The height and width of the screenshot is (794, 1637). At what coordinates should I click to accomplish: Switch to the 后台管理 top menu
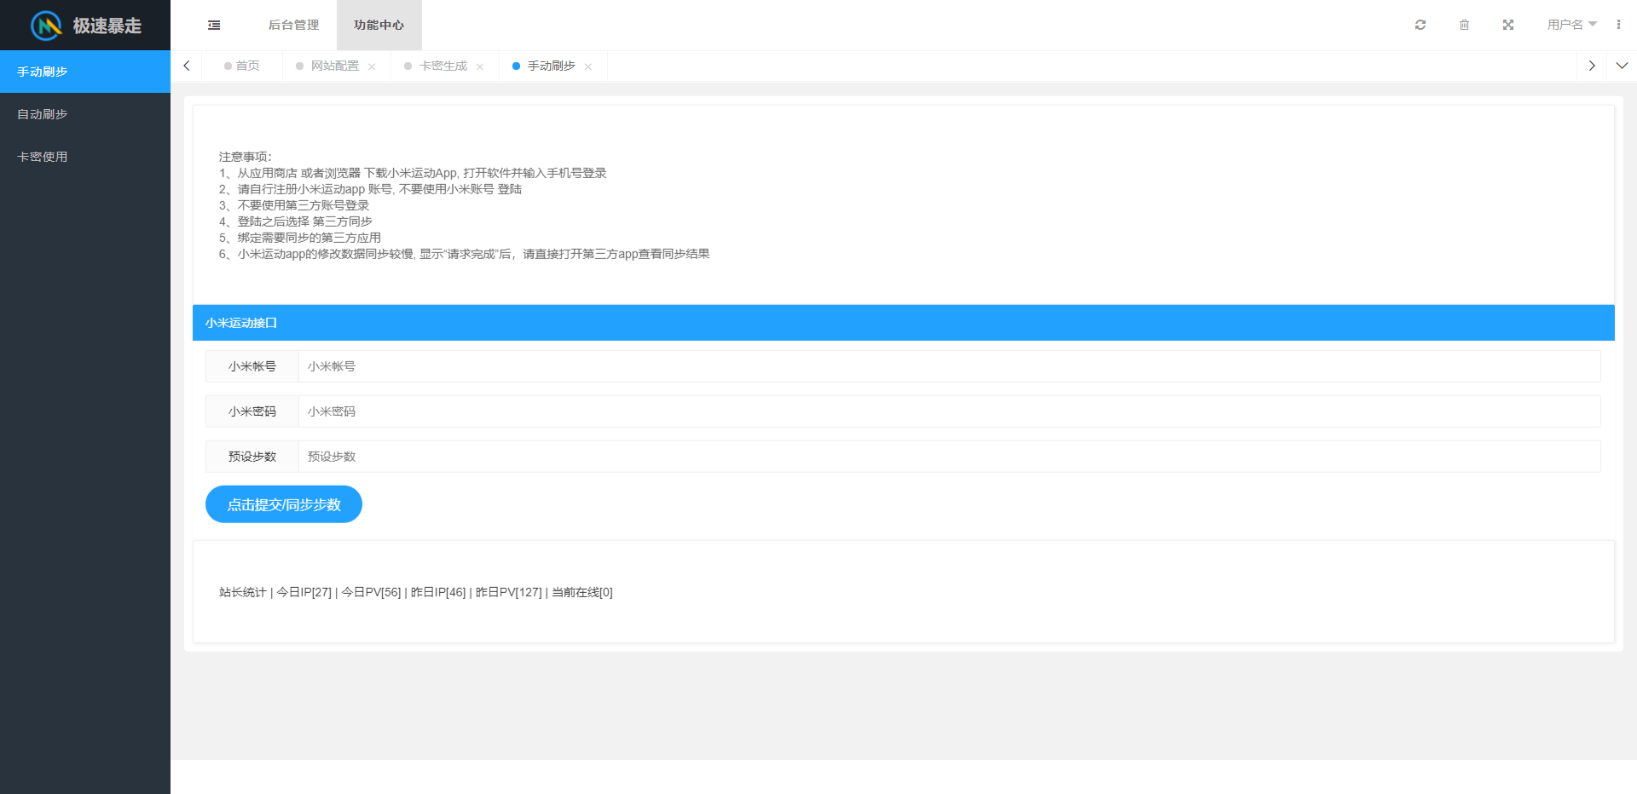293,26
